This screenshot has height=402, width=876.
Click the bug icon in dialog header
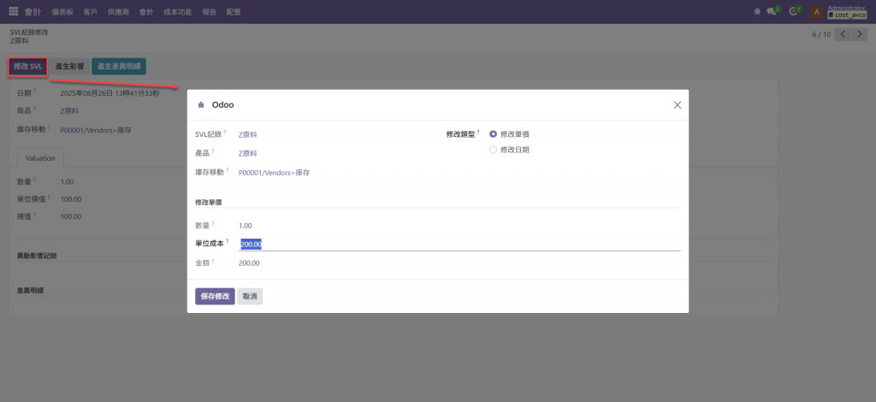click(201, 105)
